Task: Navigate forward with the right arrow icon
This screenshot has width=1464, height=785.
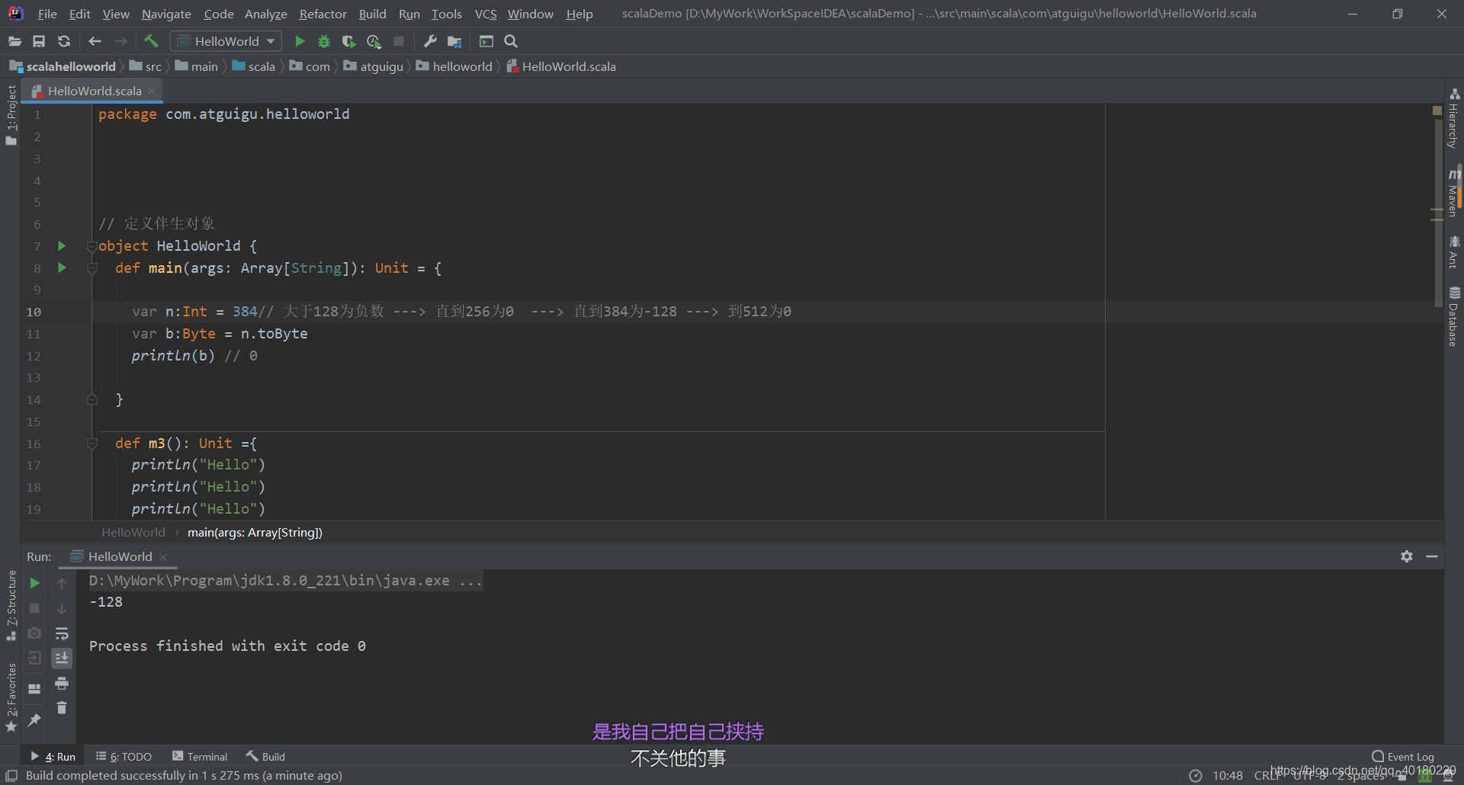Action: 120,41
